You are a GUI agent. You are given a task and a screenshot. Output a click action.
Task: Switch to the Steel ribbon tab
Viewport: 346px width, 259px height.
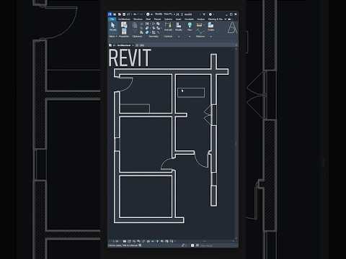click(x=148, y=19)
